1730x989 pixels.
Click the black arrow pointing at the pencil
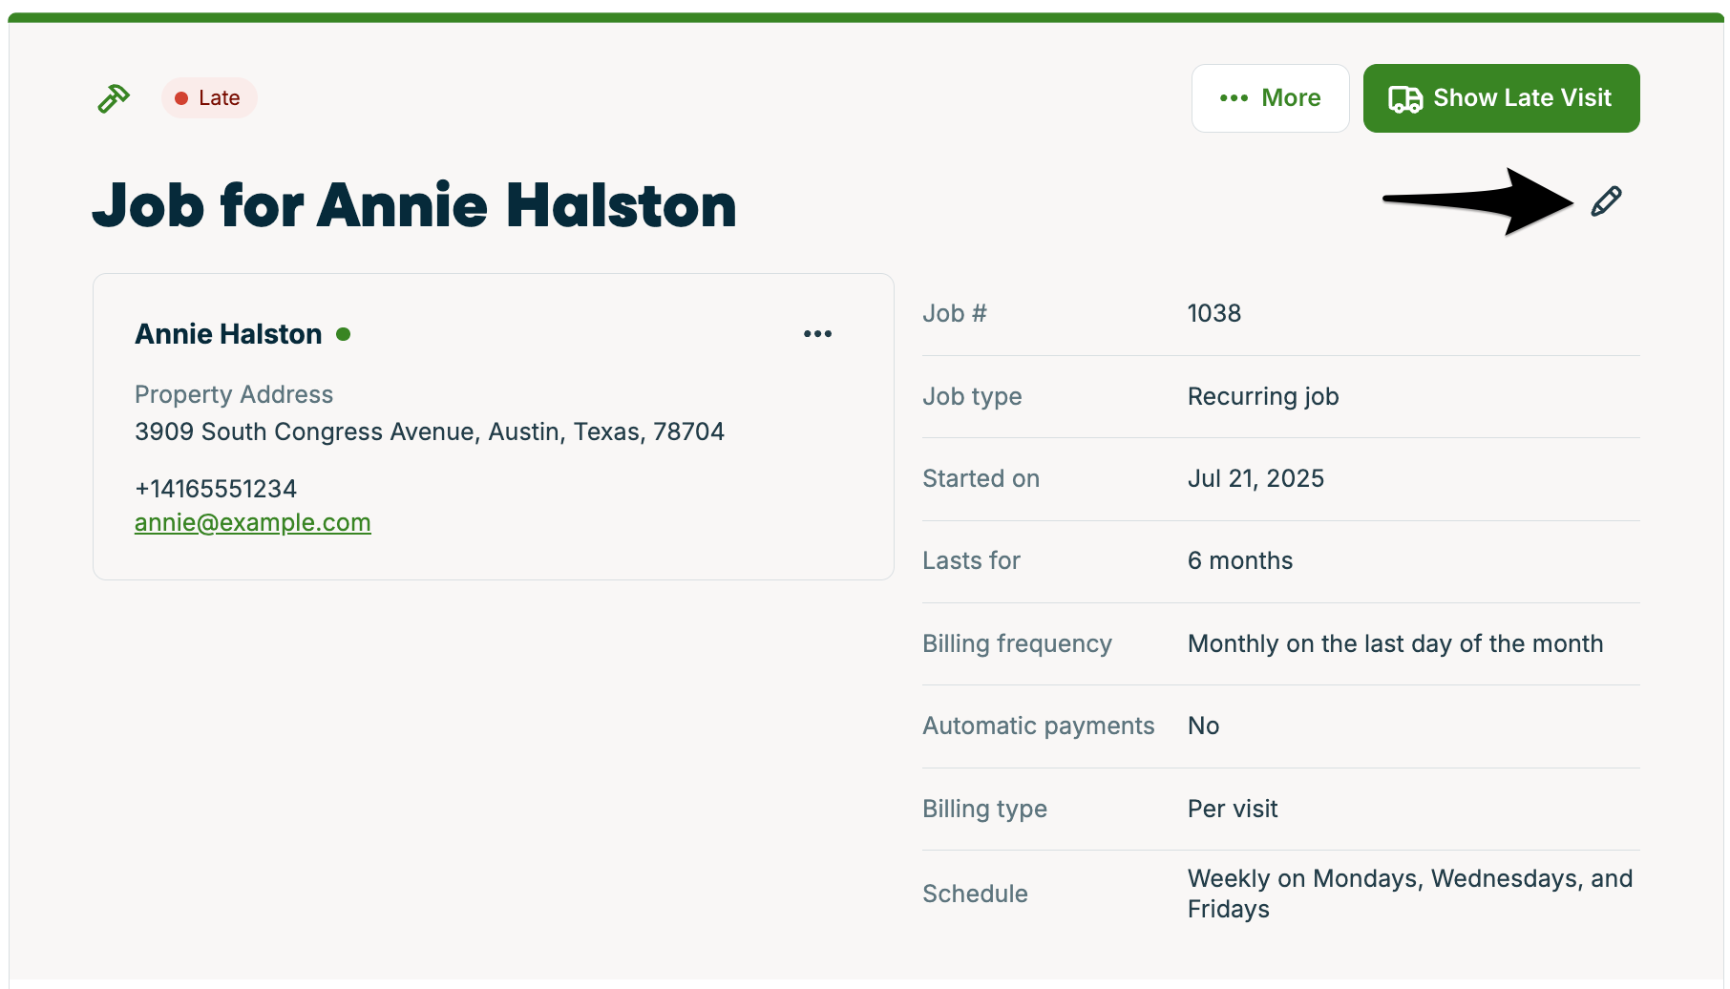(1489, 200)
